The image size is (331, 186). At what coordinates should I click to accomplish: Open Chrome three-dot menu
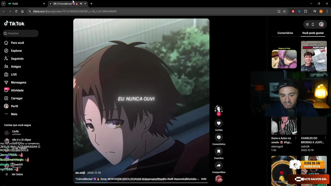pyautogui.click(x=327, y=11)
